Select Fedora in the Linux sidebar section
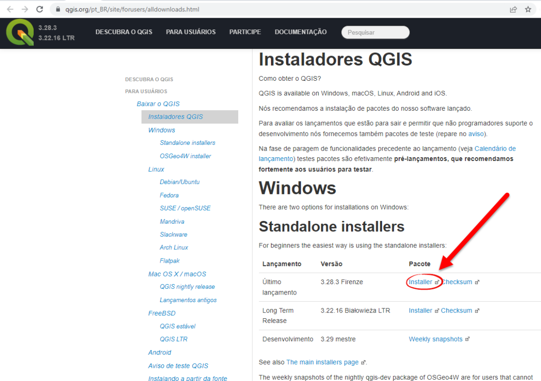Image resolution: width=541 pixels, height=381 pixels. (169, 195)
